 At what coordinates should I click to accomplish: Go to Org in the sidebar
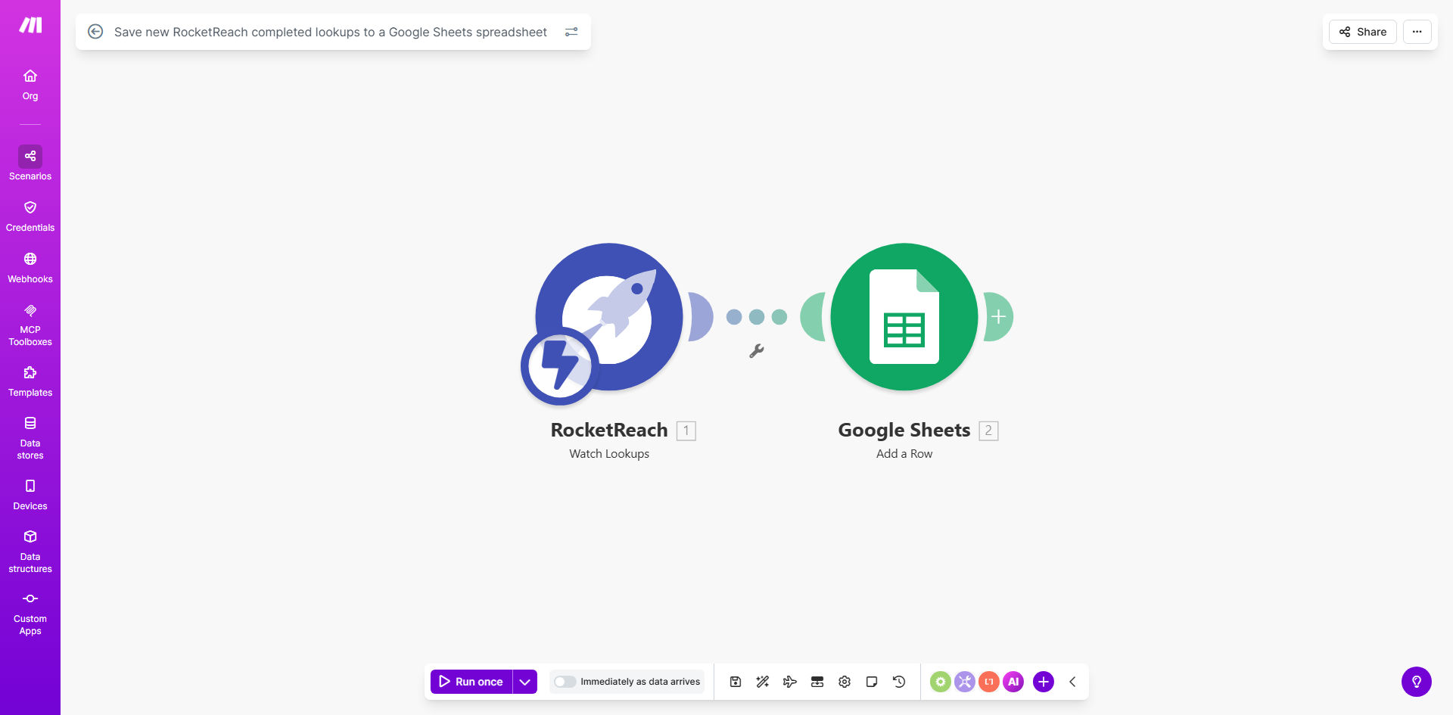pos(30,85)
